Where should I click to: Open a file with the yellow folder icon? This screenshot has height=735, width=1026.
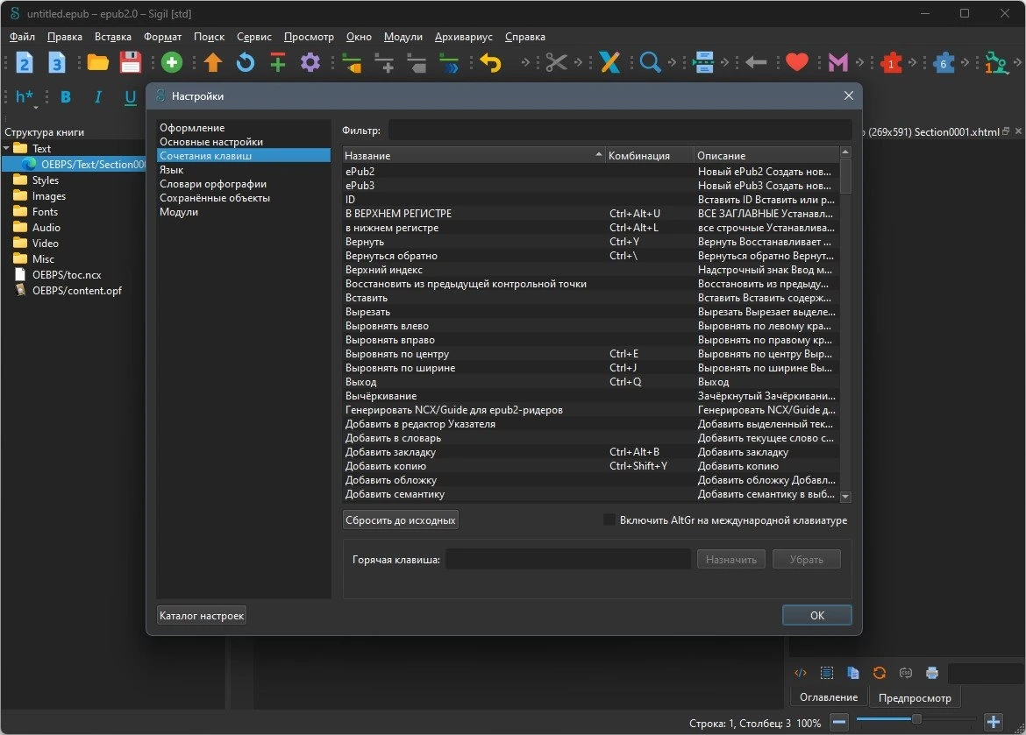coord(97,63)
